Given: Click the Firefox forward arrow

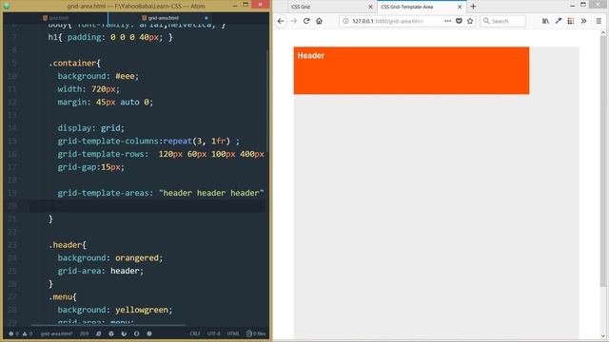Looking at the screenshot, I should (294, 21).
